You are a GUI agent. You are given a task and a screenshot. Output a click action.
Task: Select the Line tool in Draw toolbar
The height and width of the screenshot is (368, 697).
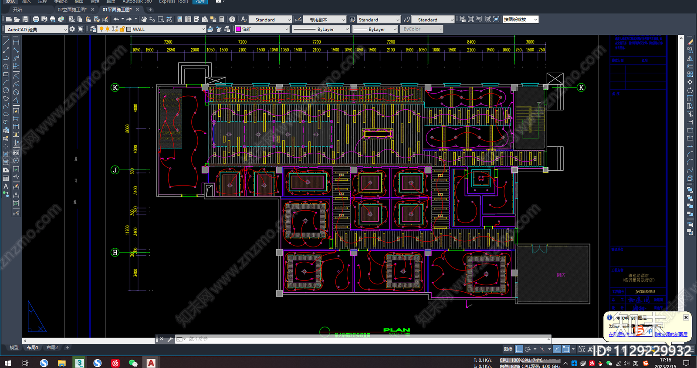[6, 42]
